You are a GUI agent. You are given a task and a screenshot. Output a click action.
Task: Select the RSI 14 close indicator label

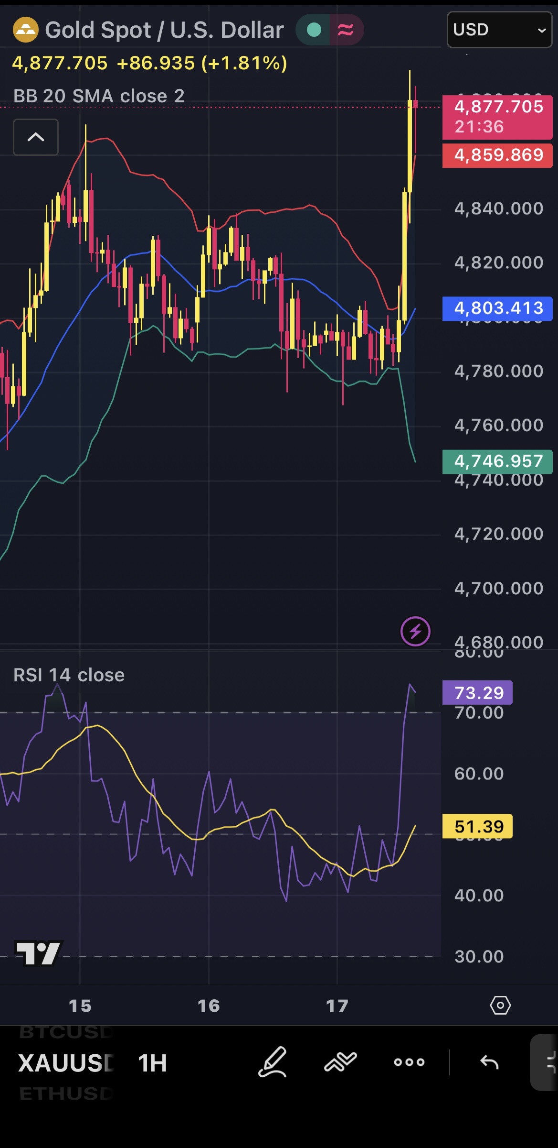pyautogui.click(x=69, y=675)
